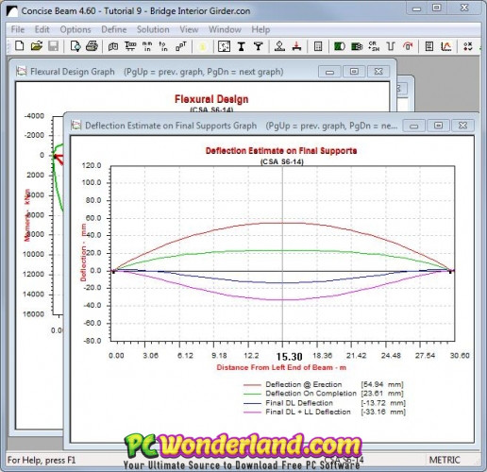Click the Deflection Estimate window's title icon

tap(76, 126)
